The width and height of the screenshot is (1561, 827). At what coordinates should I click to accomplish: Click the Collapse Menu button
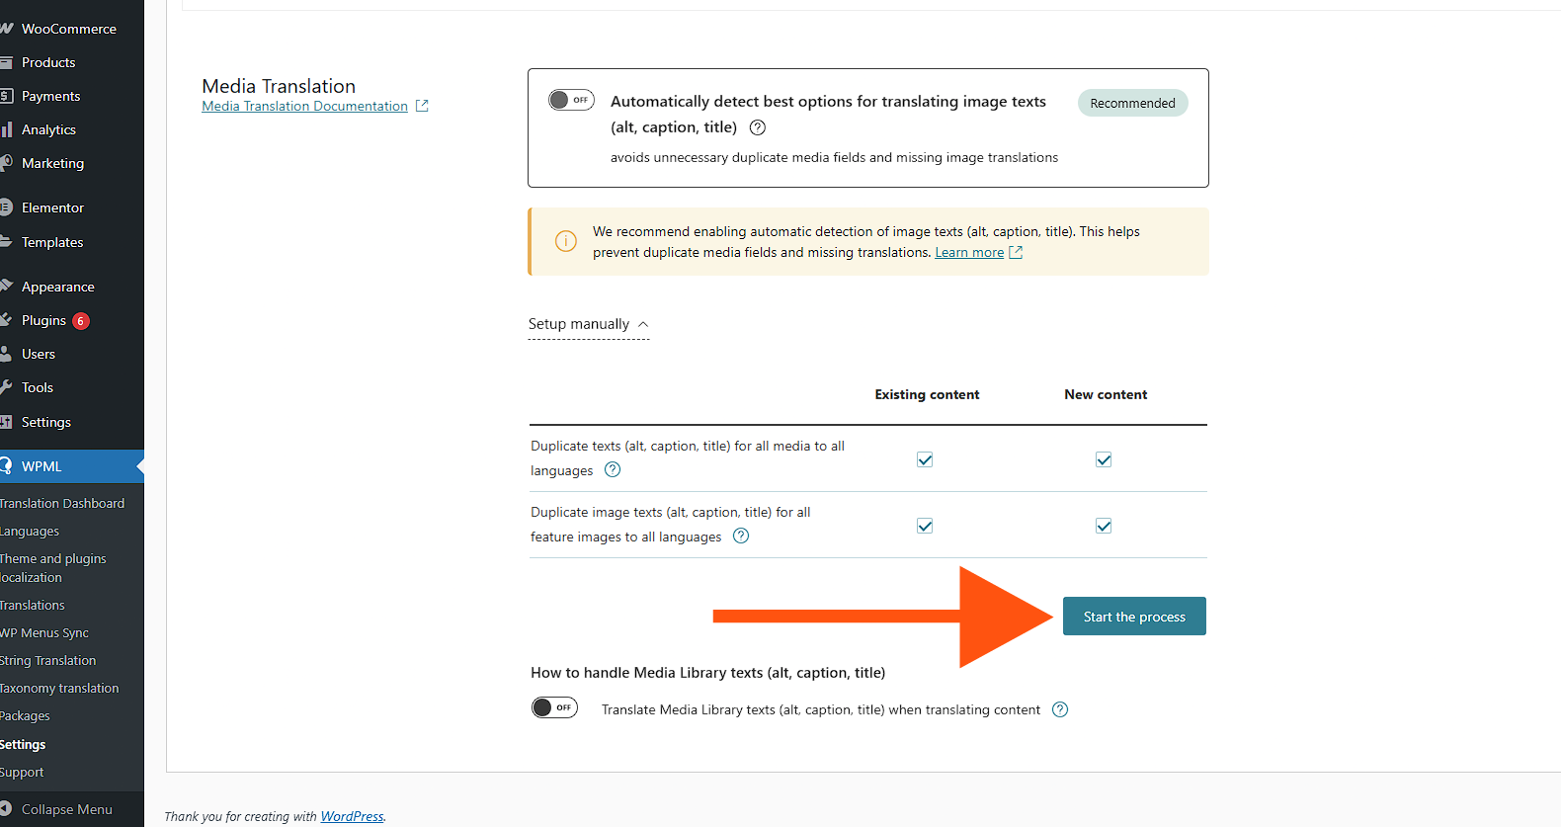coord(66,809)
